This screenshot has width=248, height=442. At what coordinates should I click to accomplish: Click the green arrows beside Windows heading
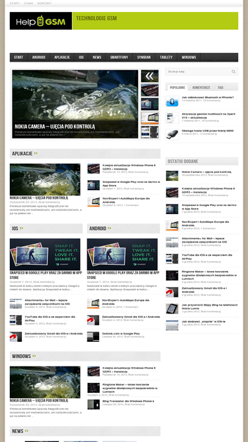pos(34,356)
